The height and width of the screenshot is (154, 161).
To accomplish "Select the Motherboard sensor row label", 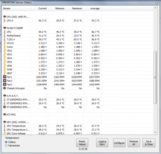I will pos(14,36).
